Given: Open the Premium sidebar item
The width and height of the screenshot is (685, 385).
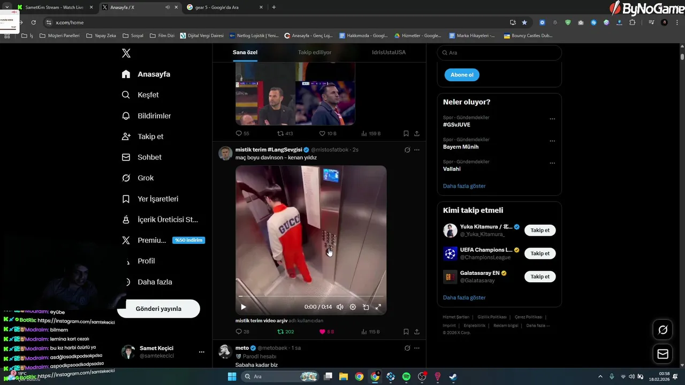Looking at the screenshot, I should [143, 240].
